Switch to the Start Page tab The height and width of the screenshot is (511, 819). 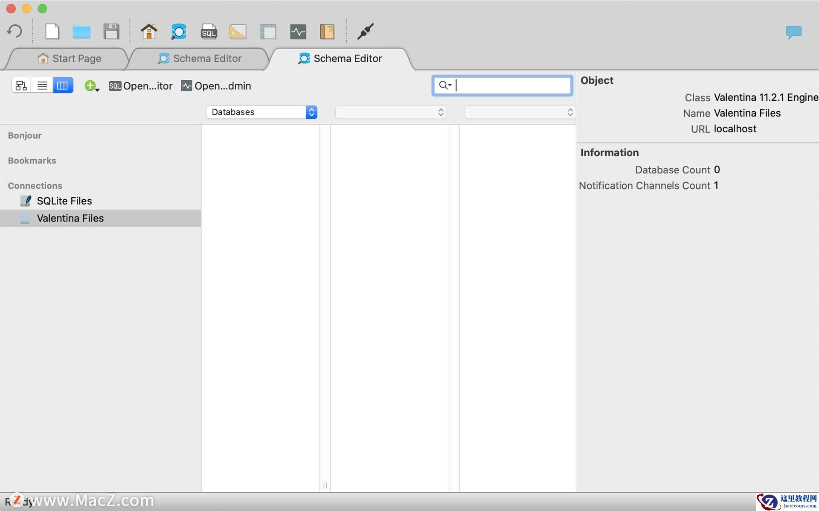coord(69,58)
